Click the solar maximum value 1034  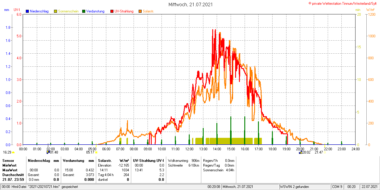(x=126, y=170)
